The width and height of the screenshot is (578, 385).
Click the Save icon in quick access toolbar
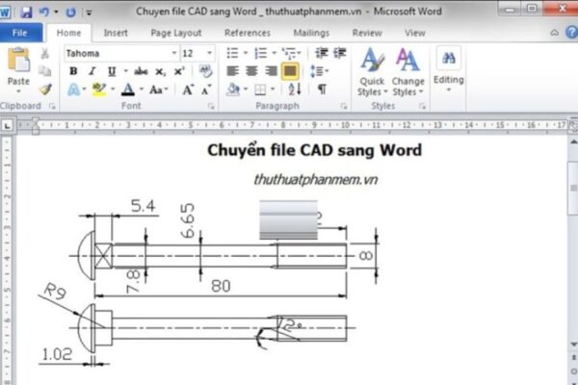coord(26,13)
